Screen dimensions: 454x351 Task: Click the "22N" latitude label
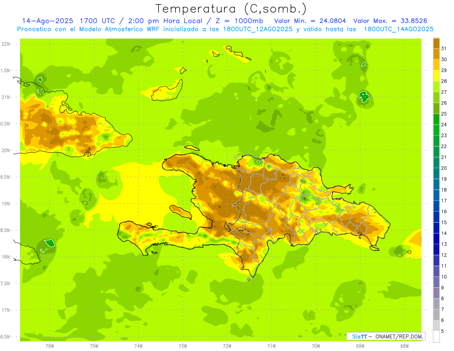pyautogui.click(x=6, y=44)
